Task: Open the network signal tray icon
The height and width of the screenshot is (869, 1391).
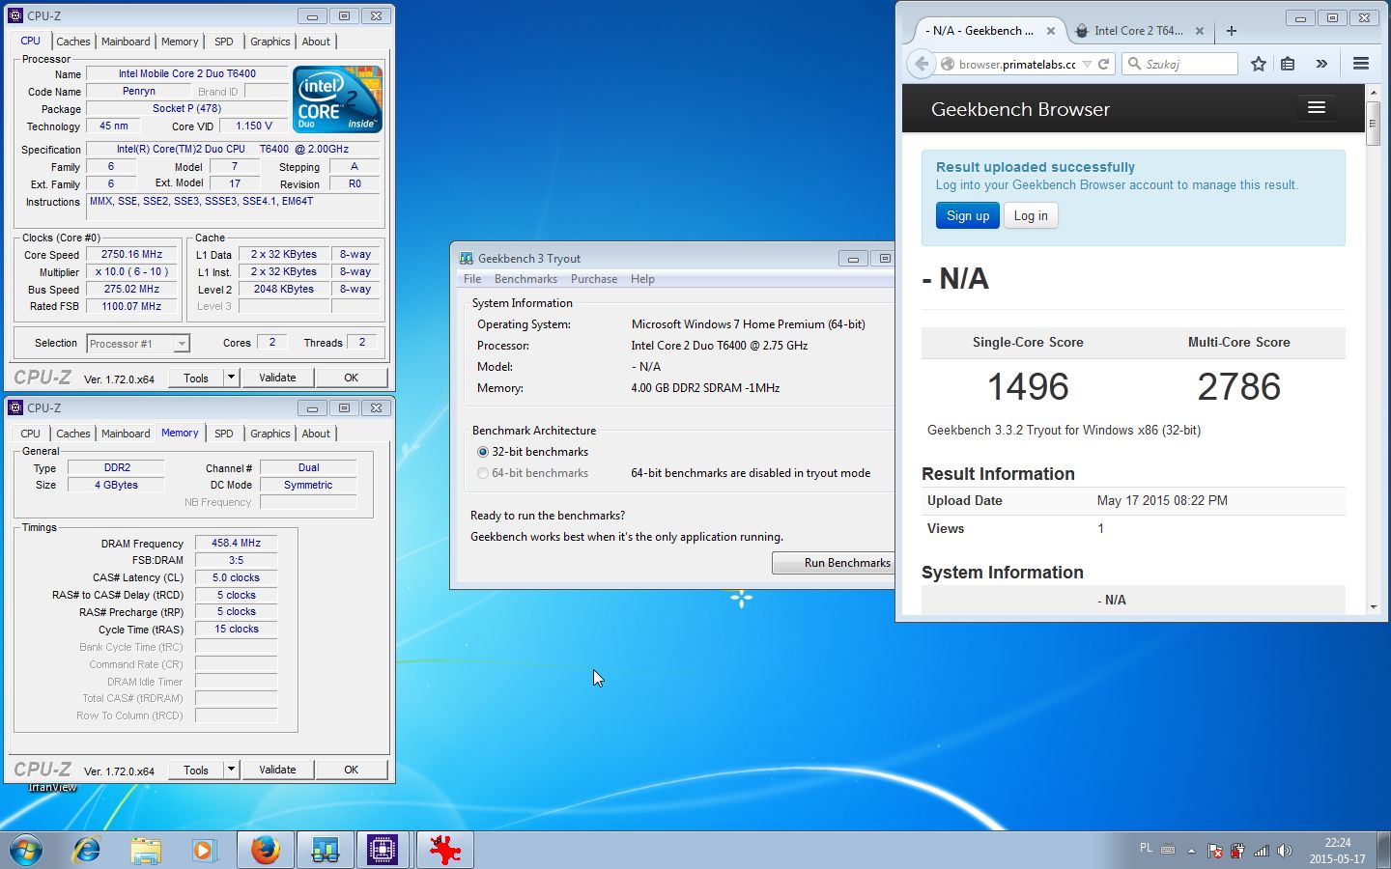Action: coord(1261,851)
